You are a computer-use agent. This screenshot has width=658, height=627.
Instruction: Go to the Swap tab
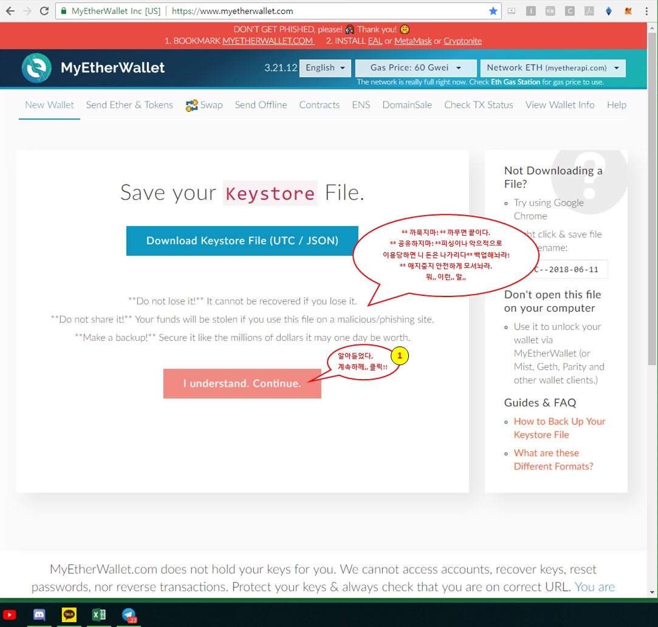pos(204,105)
